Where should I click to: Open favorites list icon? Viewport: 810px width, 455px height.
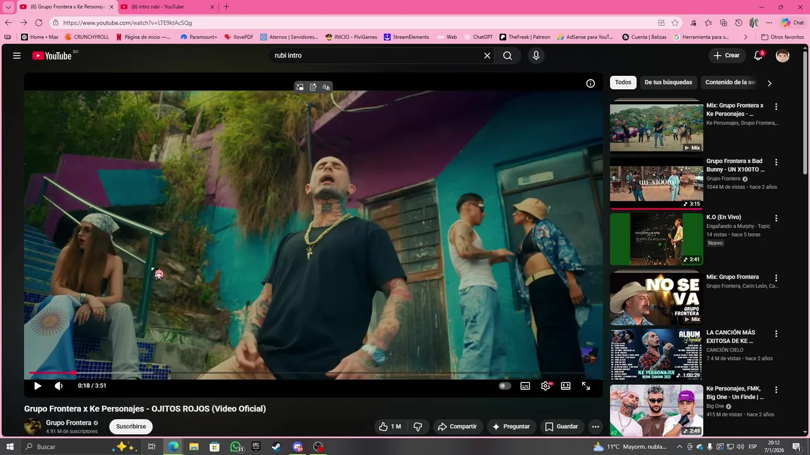coord(708,23)
